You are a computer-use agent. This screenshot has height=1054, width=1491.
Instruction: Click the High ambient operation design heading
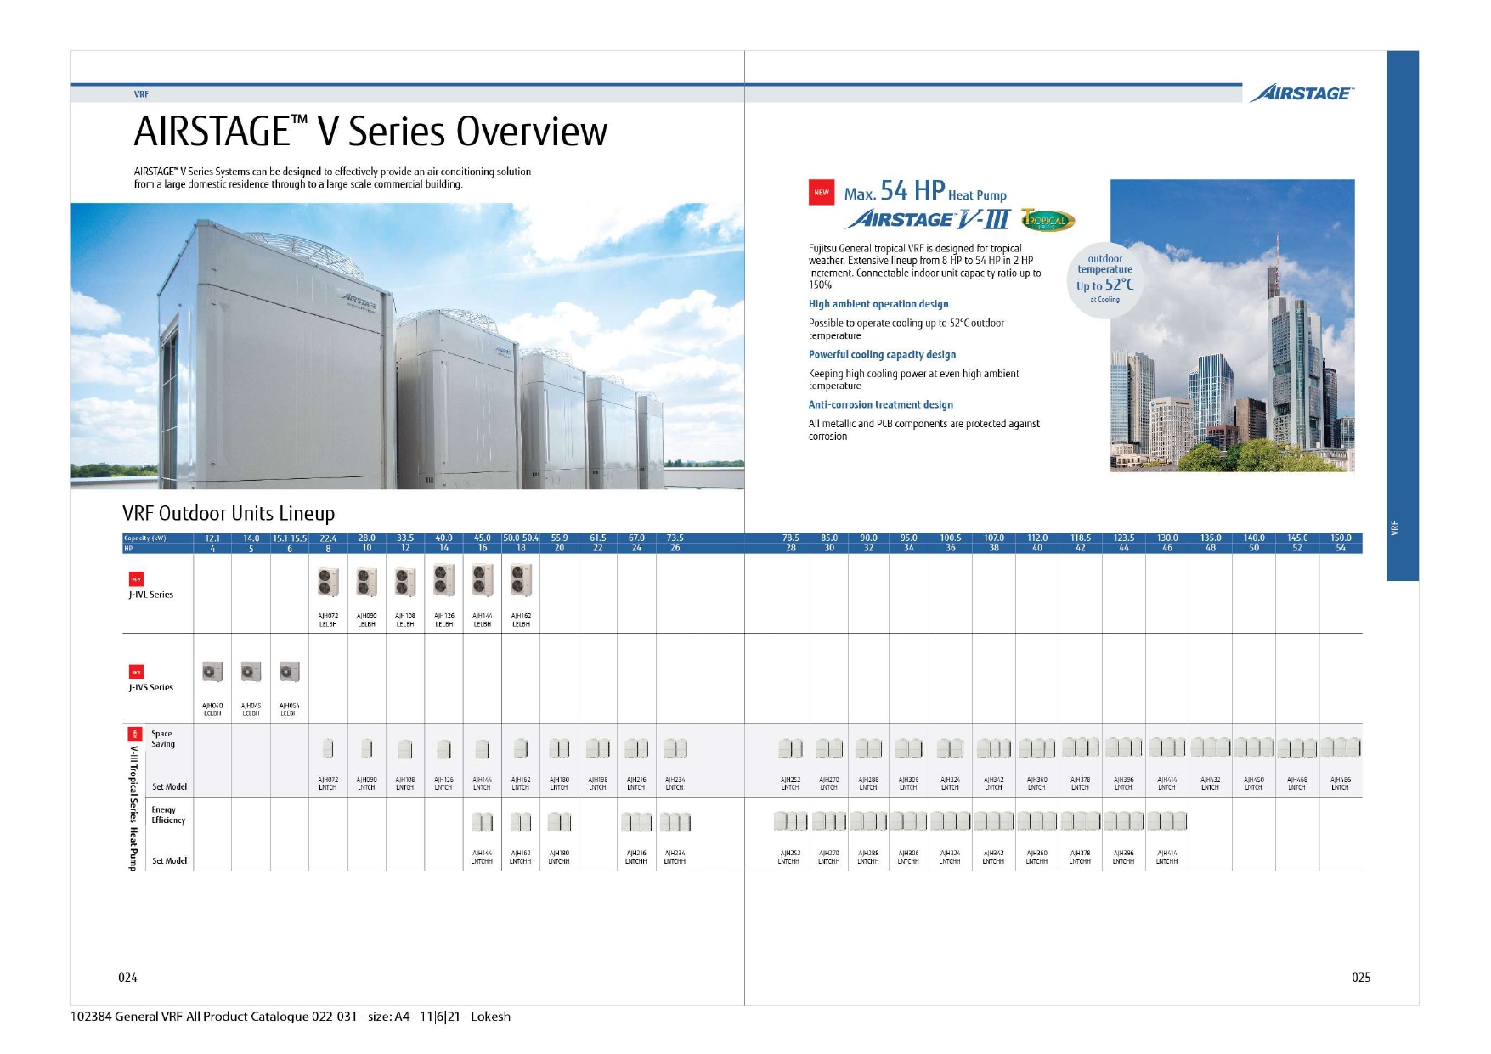pyautogui.click(x=878, y=304)
